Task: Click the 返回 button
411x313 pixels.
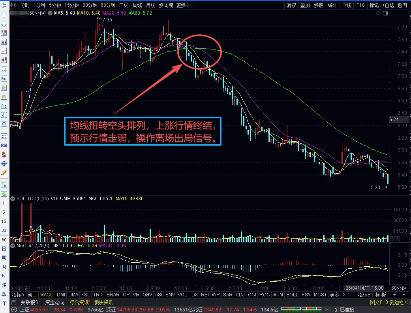Action: click(402, 5)
